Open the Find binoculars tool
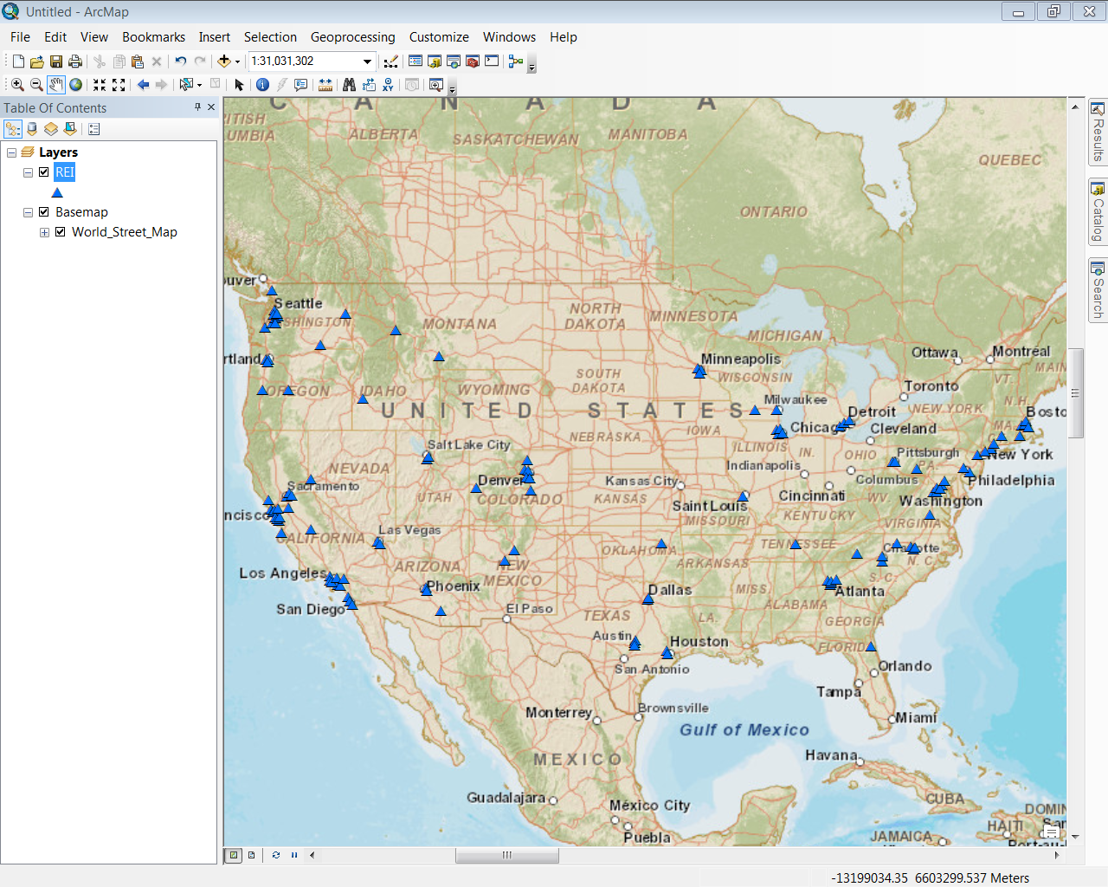1108x887 pixels. [349, 85]
